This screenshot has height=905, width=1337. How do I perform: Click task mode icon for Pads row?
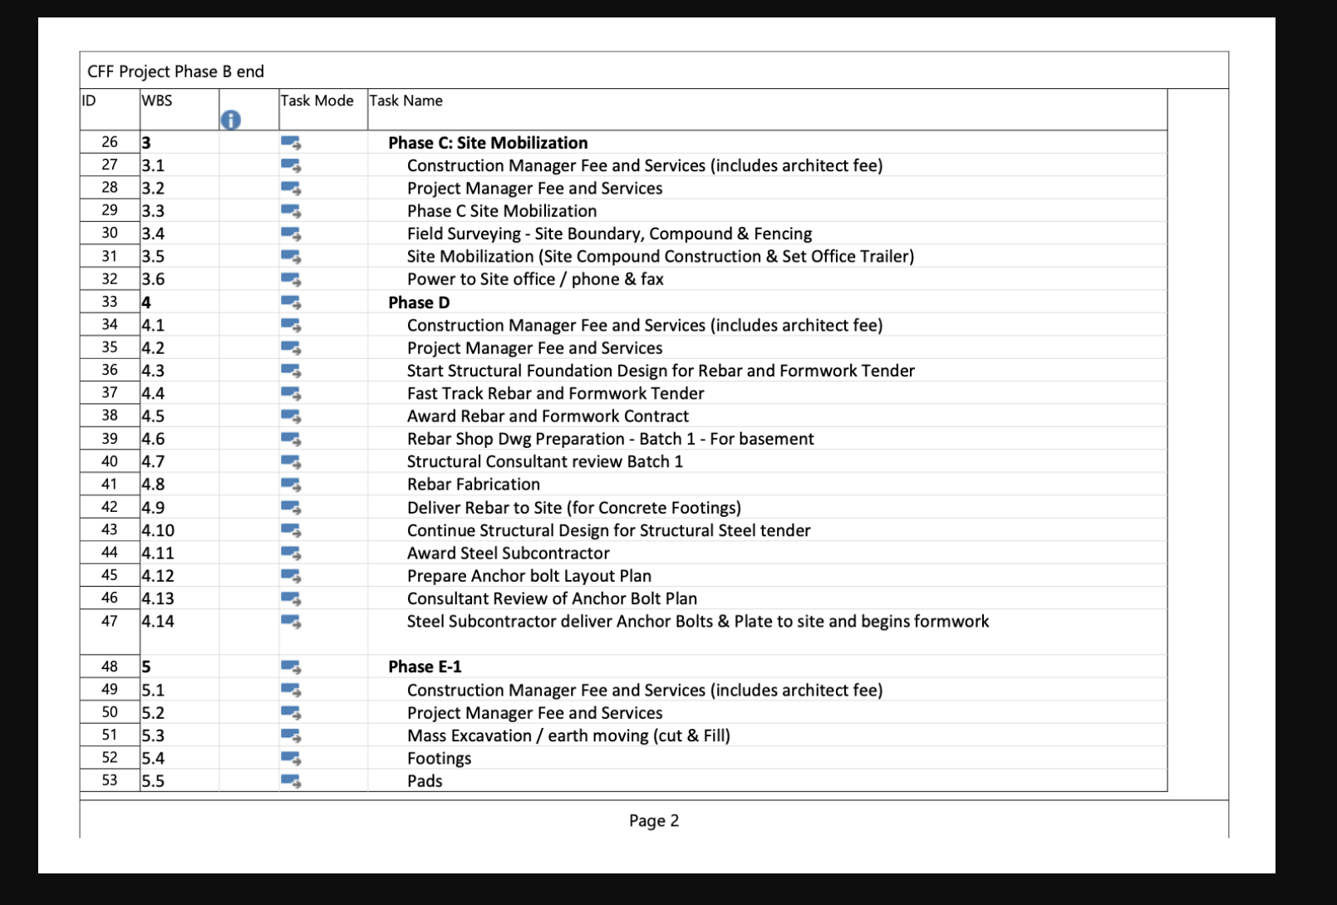point(290,780)
